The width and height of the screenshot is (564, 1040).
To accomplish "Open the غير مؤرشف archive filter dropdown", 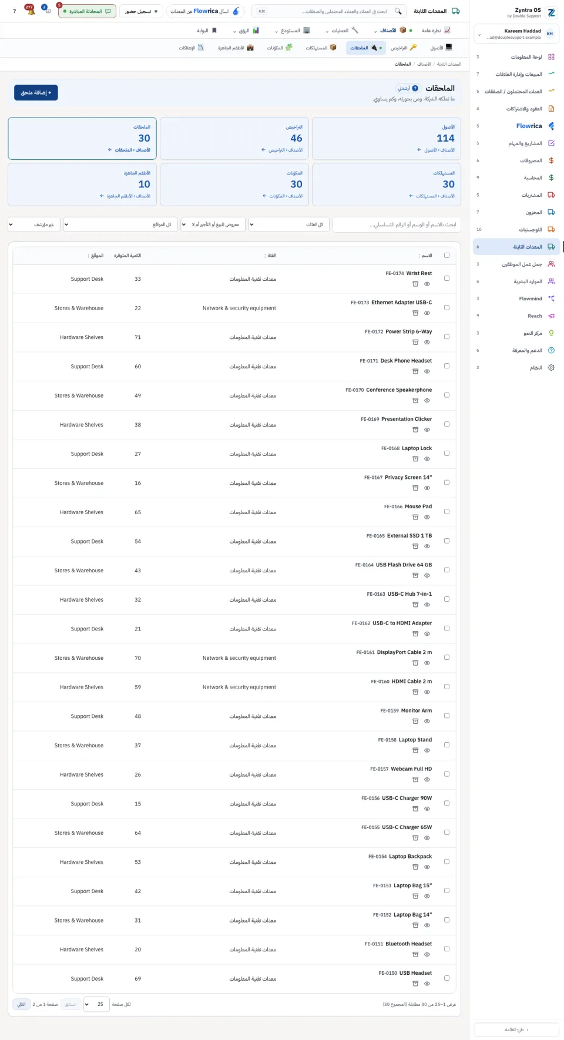I will click(x=34, y=224).
